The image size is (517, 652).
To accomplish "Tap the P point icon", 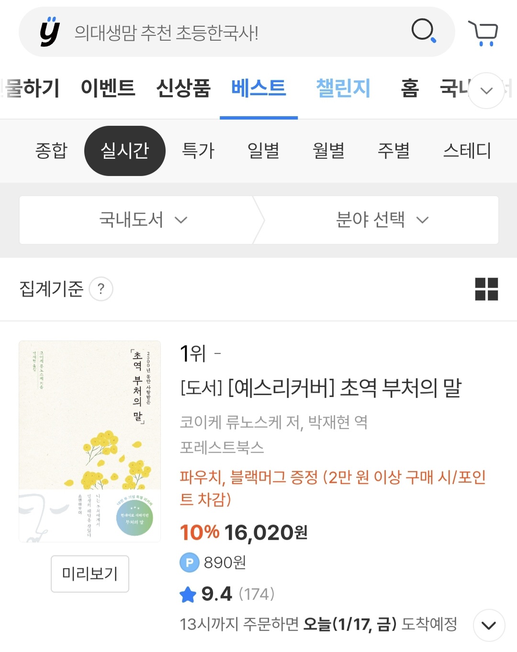I will pyautogui.click(x=189, y=563).
